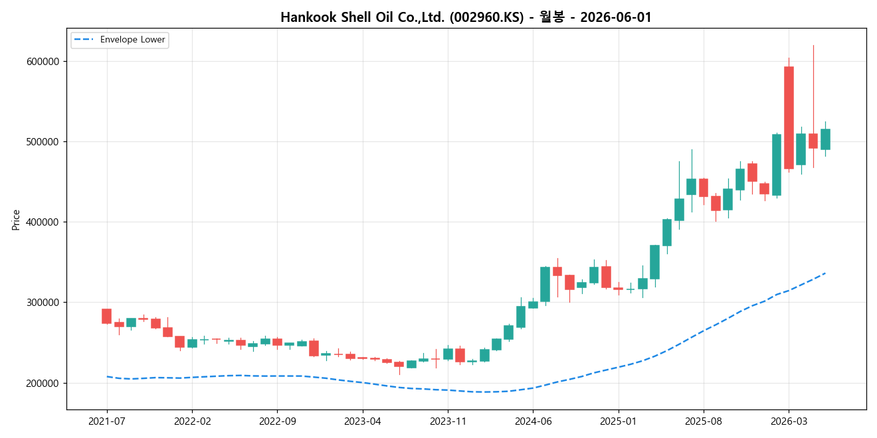Image resolution: width=877 pixels, height=438 pixels.
Task: Click the 2025-08 x-axis label
Action: click(703, 421)
